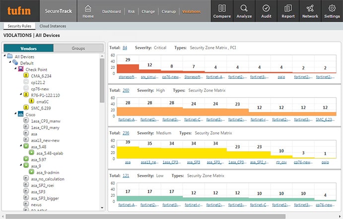
Task: Open the Report tool
Action: tap(288, 11)
